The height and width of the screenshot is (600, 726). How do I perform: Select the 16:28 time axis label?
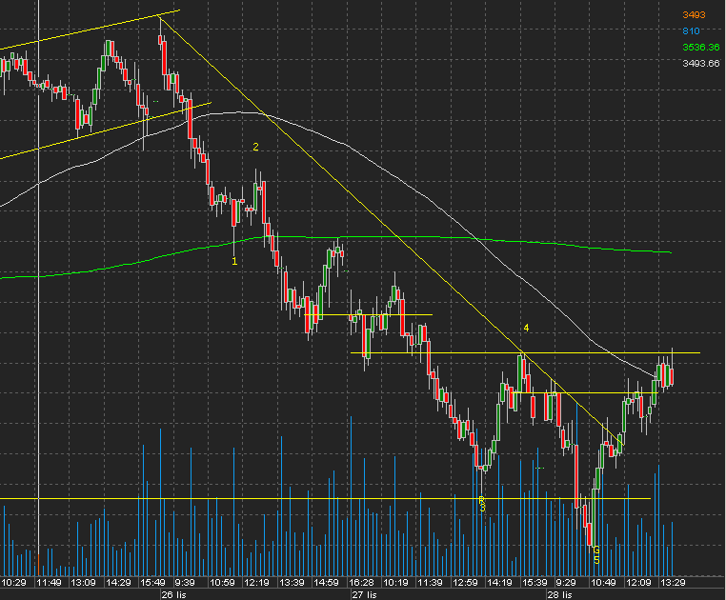pos(359,581)
